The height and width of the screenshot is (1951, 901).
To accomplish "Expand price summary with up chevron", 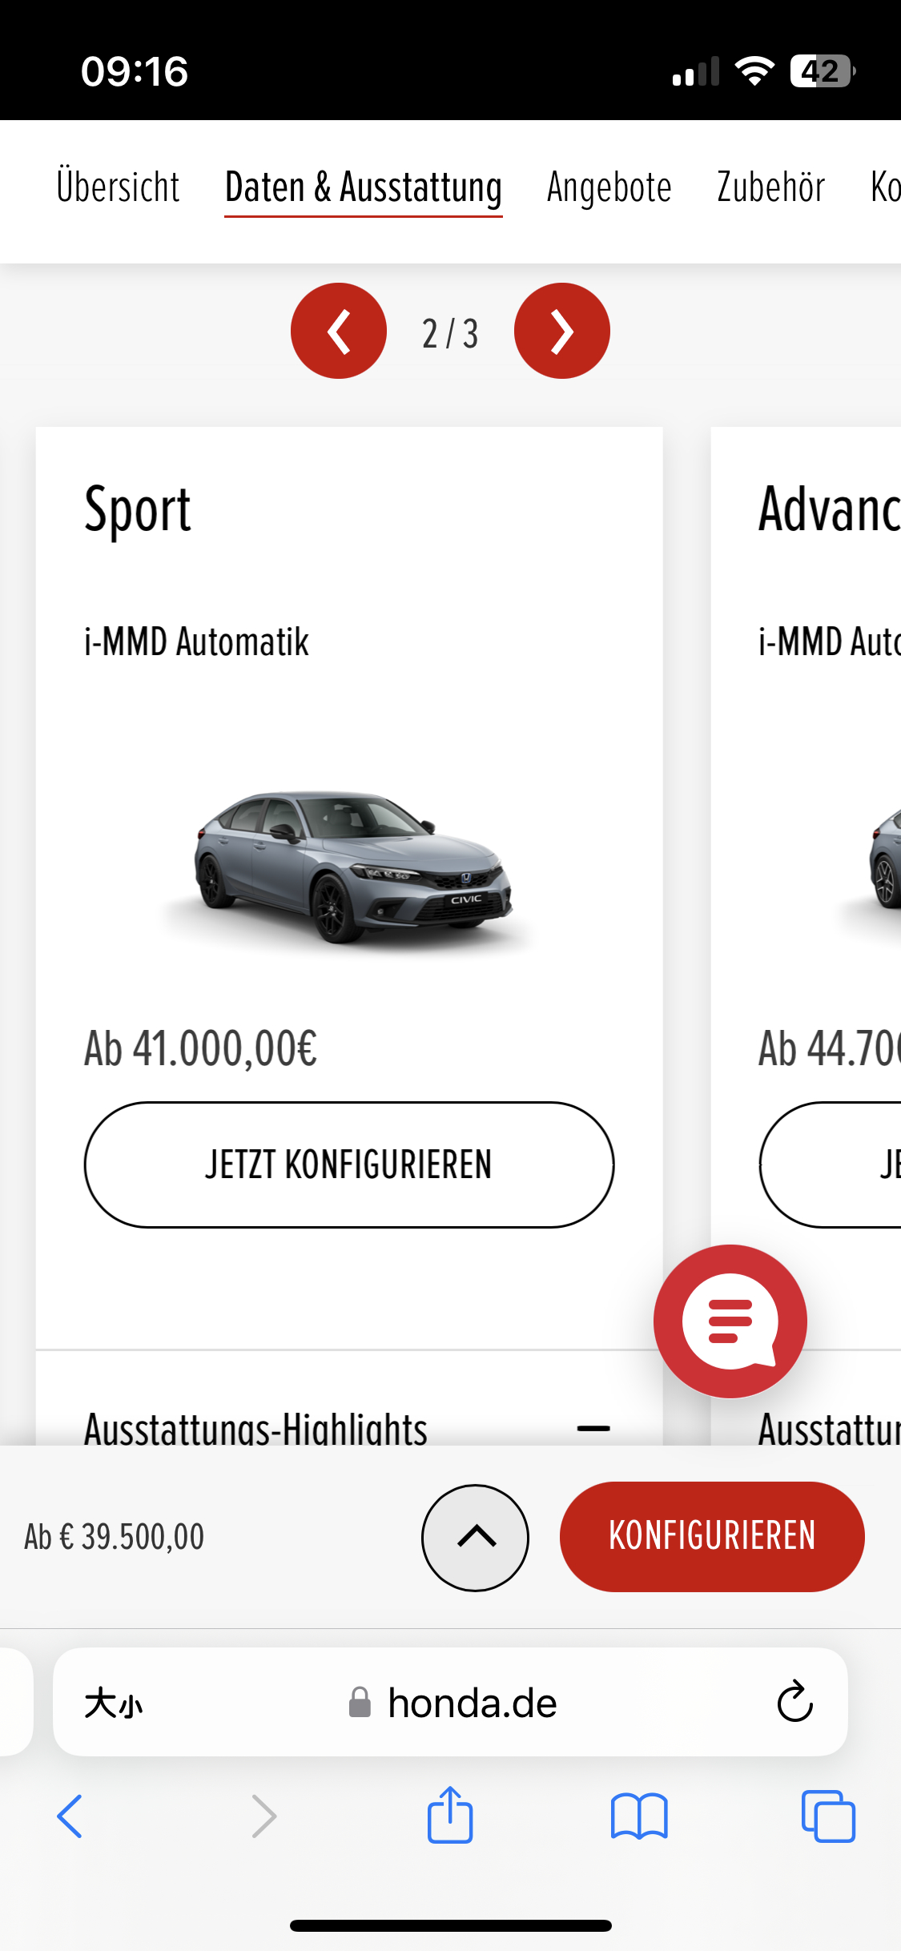I will (x=476, y=1537).
